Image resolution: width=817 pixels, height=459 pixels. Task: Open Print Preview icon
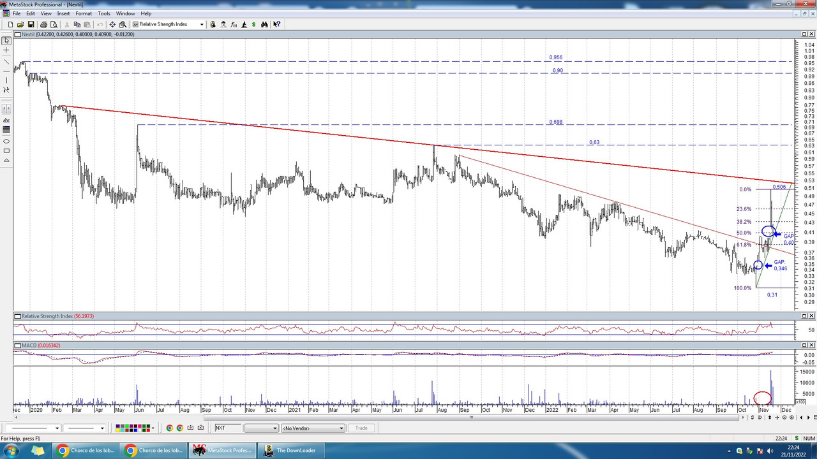[x=54, y=24]
